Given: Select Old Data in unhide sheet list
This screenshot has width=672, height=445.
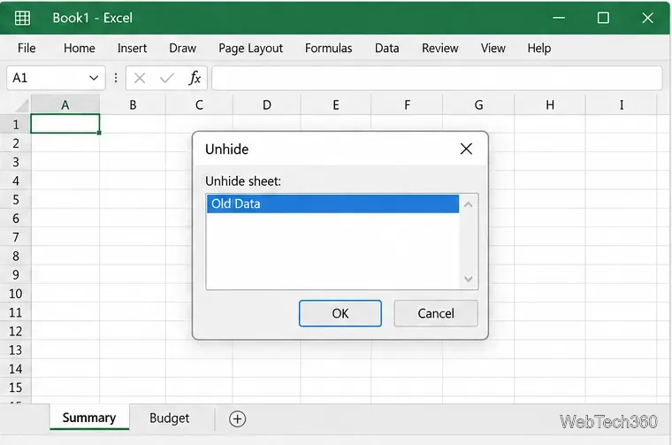Looking at the screenshot, I should [332, 203].
